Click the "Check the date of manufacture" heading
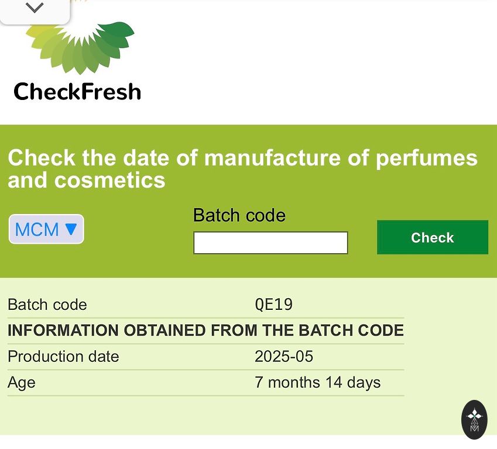This screenshot has width=497, height=449. click(242, 168)
